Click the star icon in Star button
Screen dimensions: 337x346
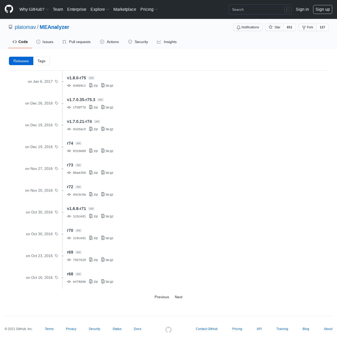[271, 27]
